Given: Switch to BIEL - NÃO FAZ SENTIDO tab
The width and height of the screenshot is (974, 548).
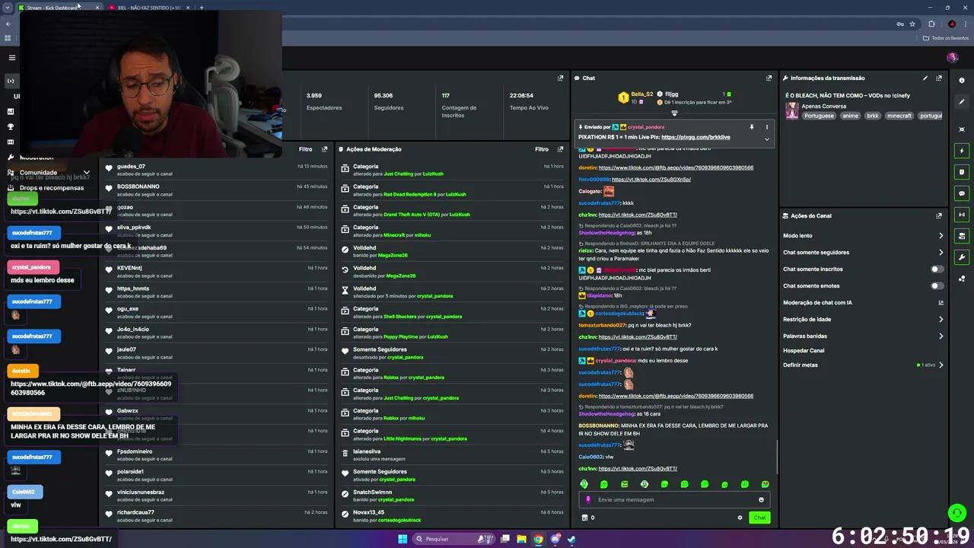Looking at the screenshot, I should point(148,8).
